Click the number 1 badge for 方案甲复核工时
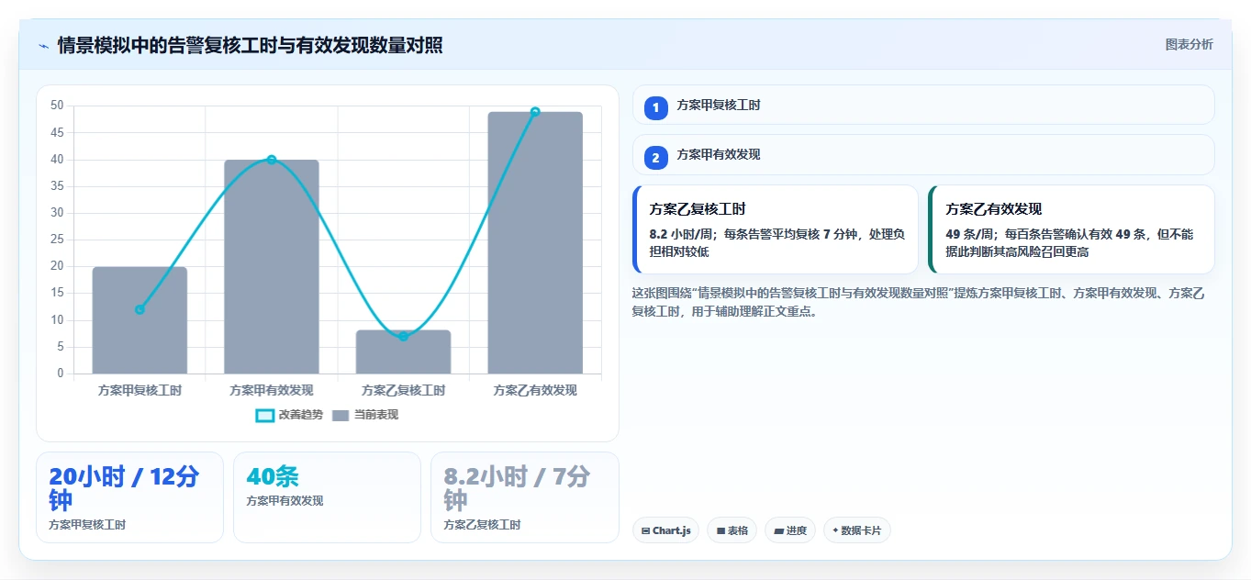This screenshot has height=580, width=1251. tap(655, 108)
